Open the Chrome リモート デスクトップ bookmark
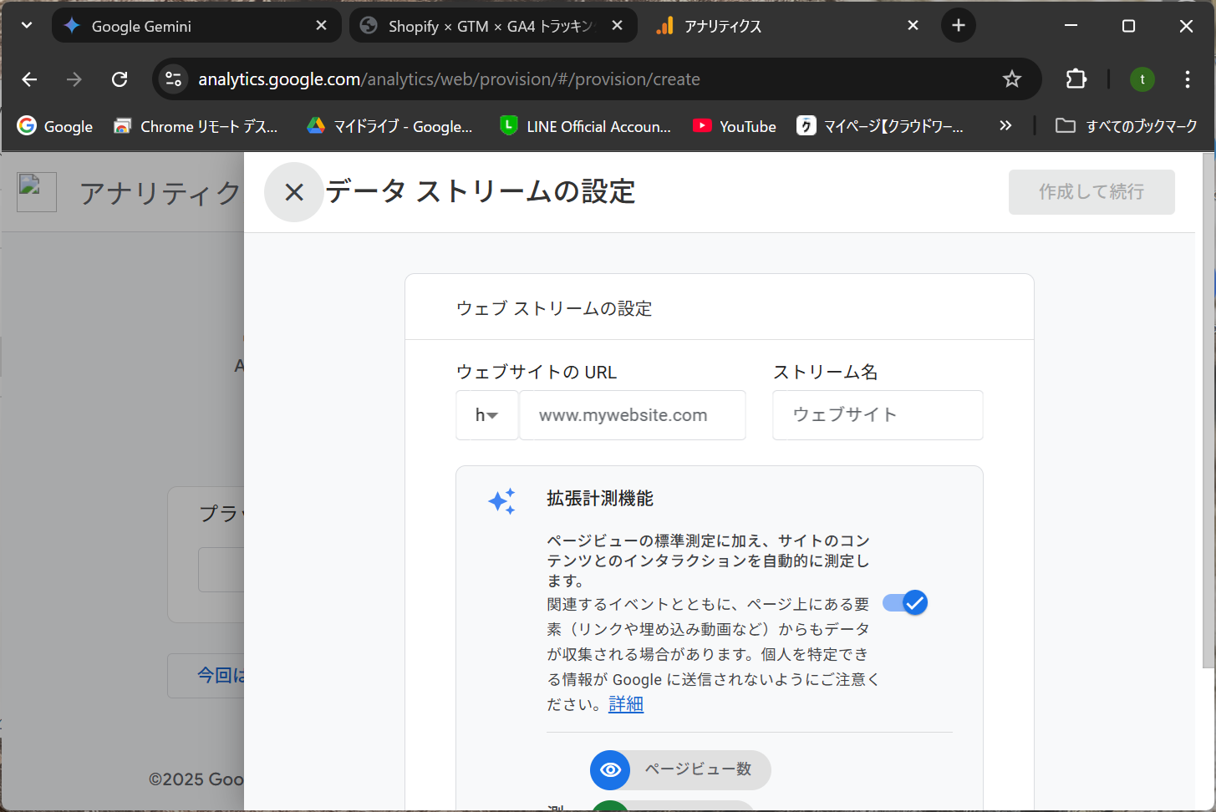The image size is (1216, 812). [x=196, y=126]
